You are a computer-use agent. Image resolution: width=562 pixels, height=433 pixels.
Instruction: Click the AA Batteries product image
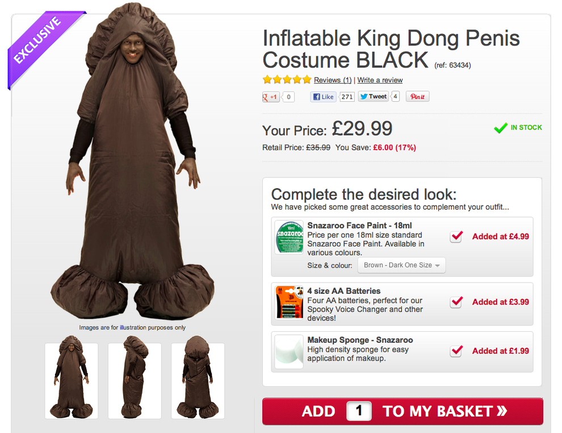coord(289,302)
